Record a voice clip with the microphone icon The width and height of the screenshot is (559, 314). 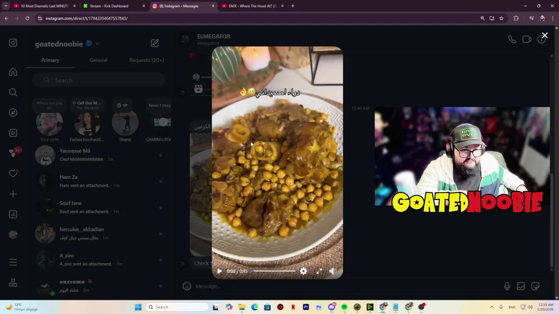pos(507,286)
